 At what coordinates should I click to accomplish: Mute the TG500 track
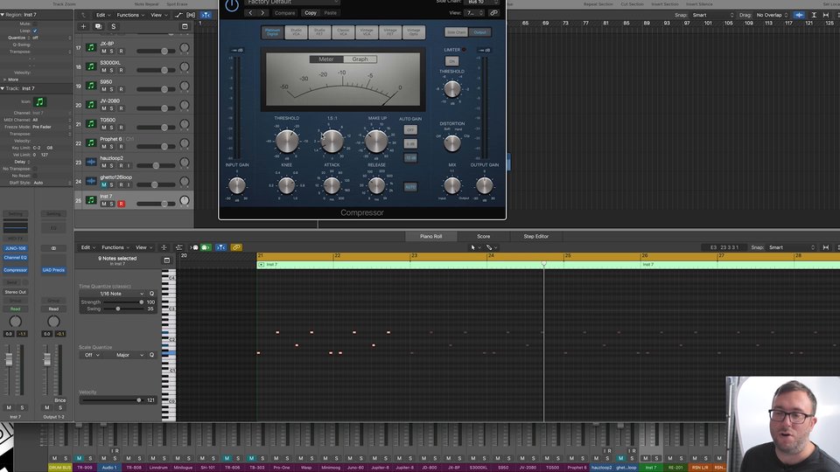(104, 128)
